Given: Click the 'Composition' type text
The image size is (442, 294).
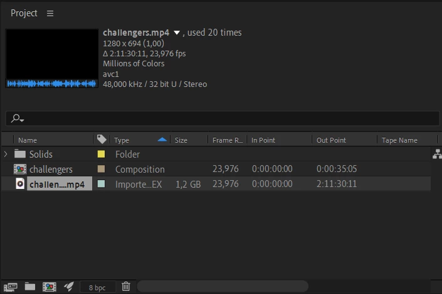Looking at the screenshot, I should [140, 170].
